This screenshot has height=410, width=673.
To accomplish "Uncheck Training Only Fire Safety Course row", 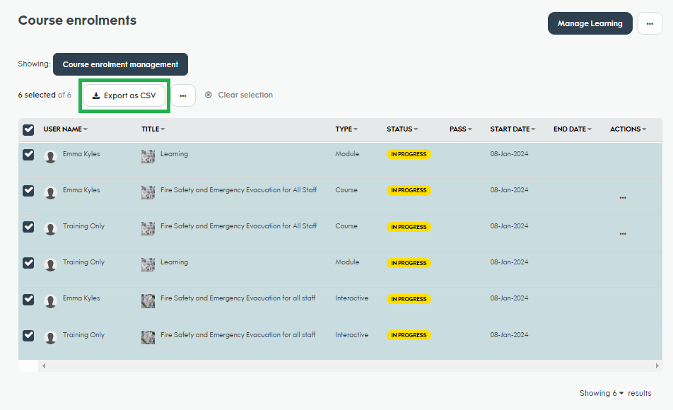I will pos(28,227).
